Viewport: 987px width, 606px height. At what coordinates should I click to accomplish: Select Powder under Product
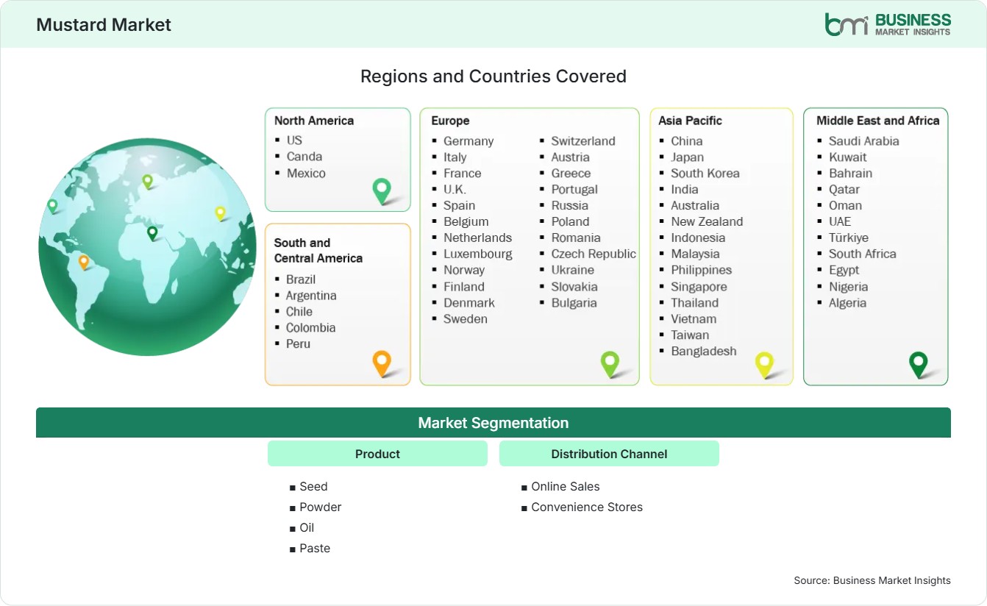(x=320, y=507)
